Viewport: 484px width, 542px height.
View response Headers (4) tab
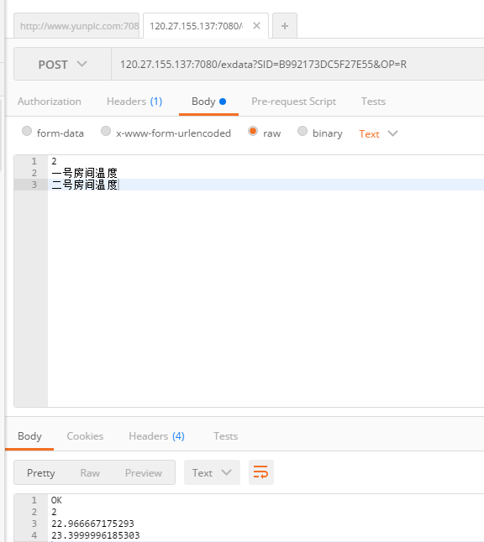point(156,436)
